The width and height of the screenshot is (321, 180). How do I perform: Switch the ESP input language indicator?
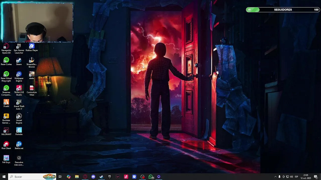[x=296, y=177]
